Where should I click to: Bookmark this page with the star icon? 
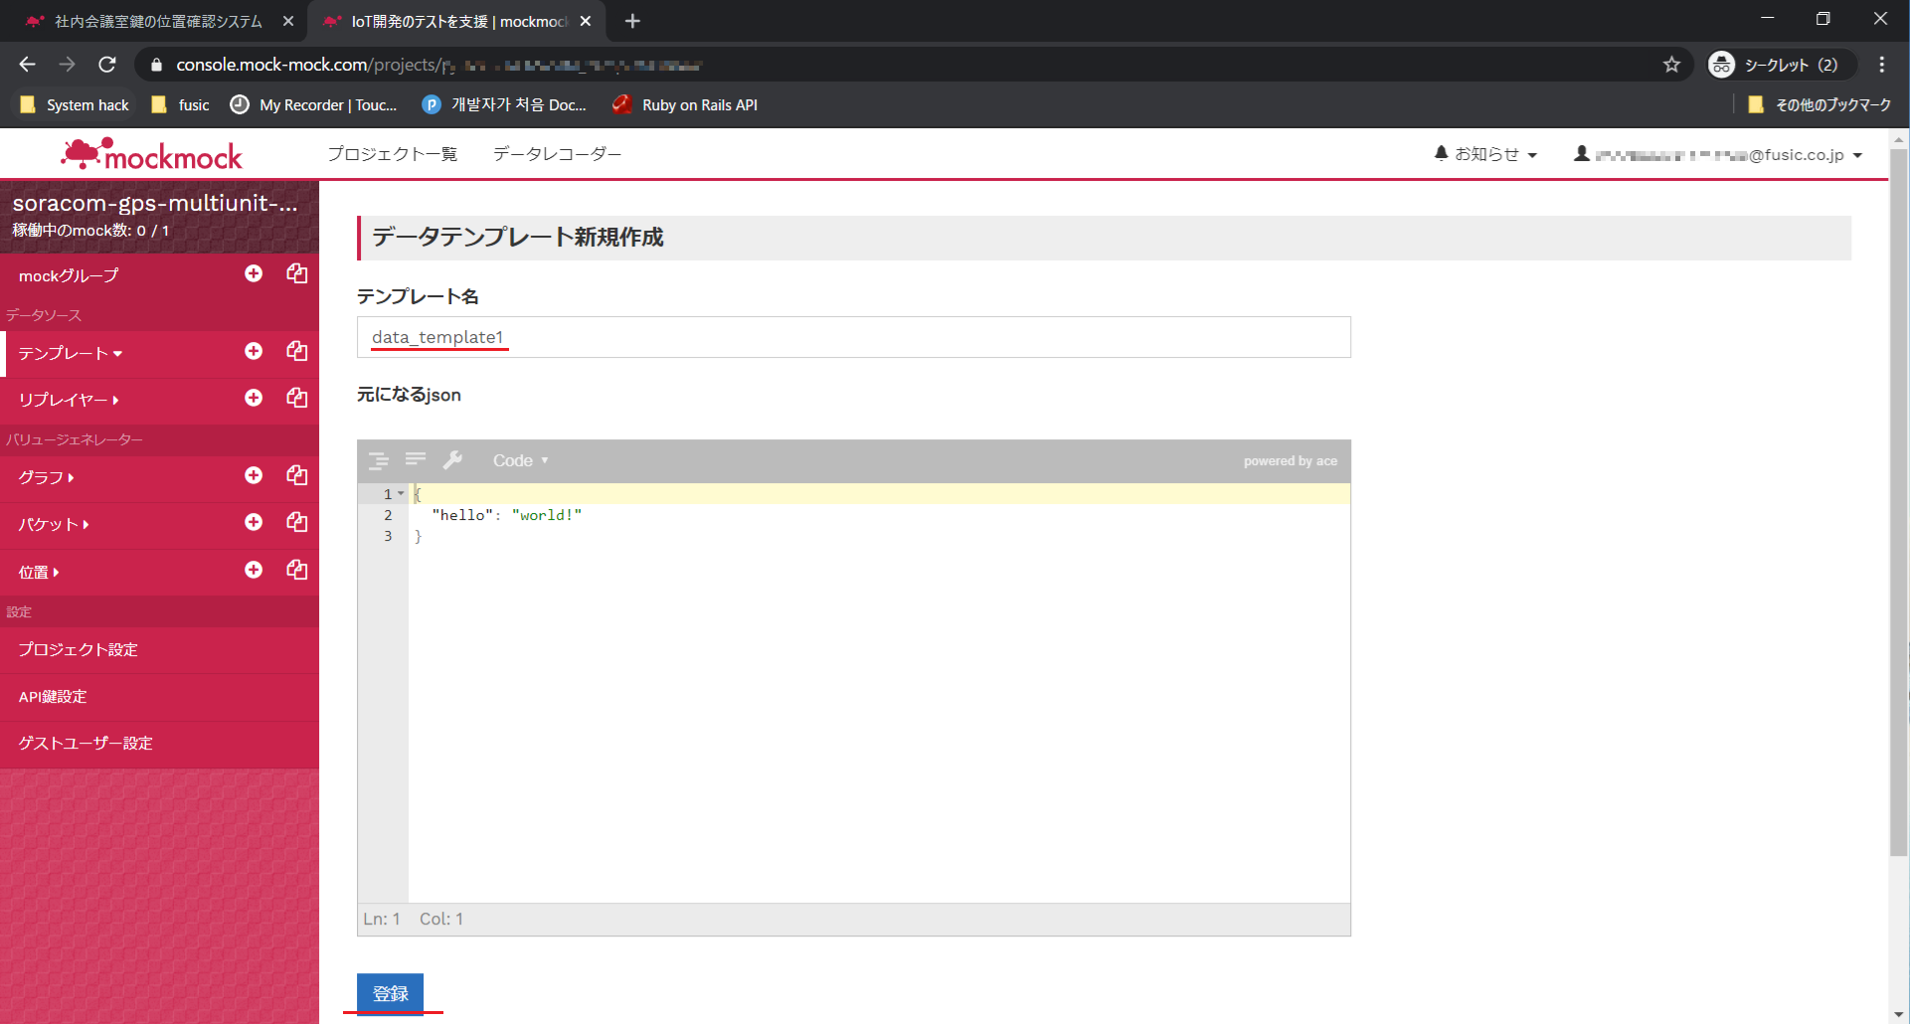1671,65
